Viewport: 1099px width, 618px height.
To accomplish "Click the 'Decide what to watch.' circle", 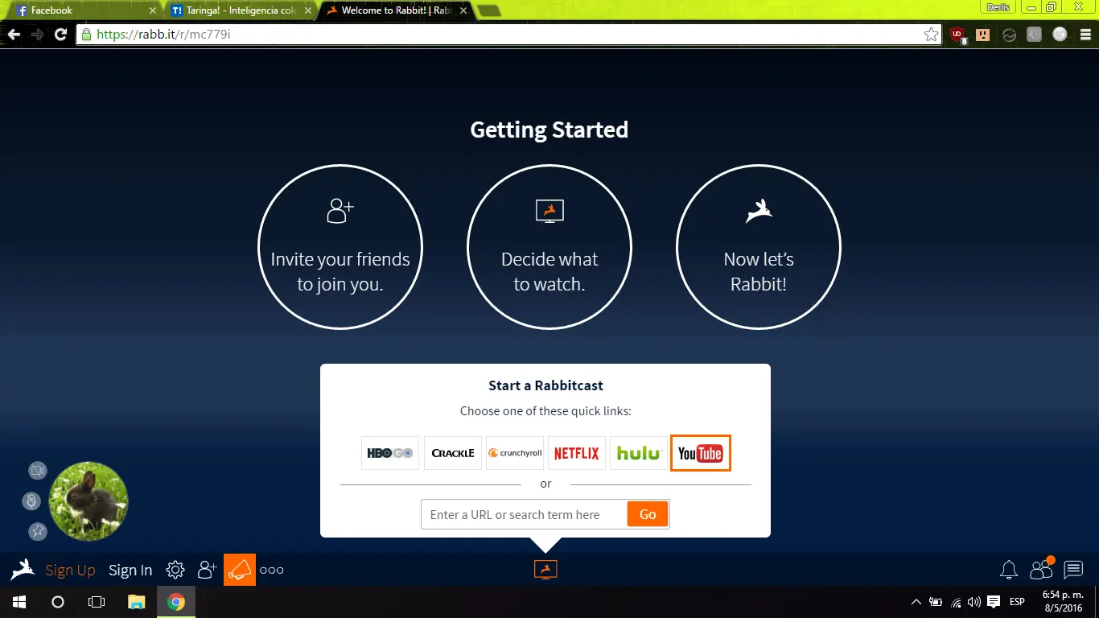I will [549, 247].
